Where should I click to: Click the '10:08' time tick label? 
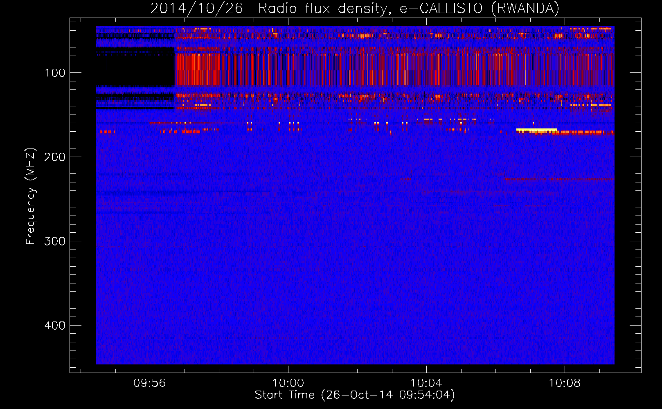click(x=565, y=383)
